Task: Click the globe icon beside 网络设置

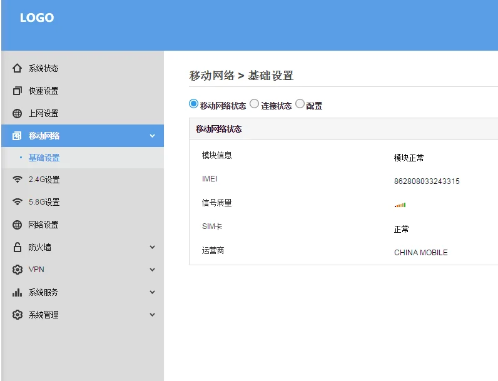Action: (x=17, y=225)
